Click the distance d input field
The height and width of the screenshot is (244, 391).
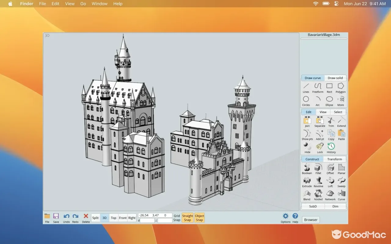(x=147, y=220)
